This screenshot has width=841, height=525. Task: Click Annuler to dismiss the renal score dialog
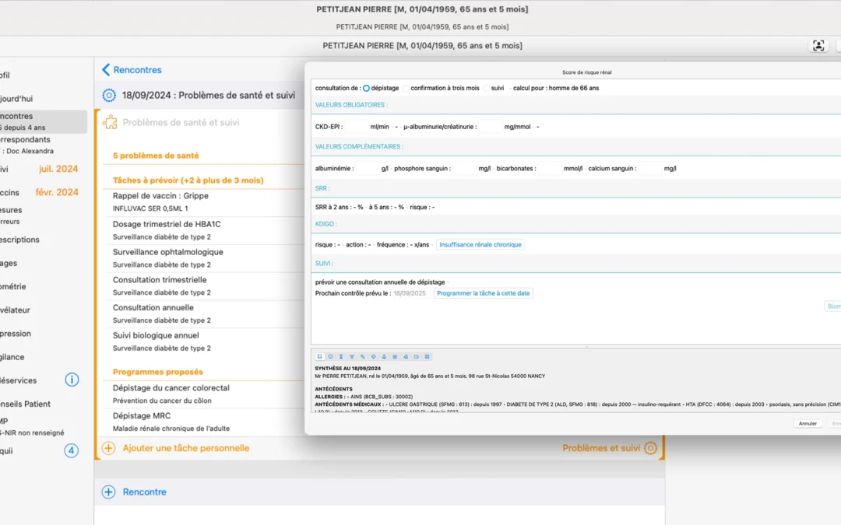point(808,424)
